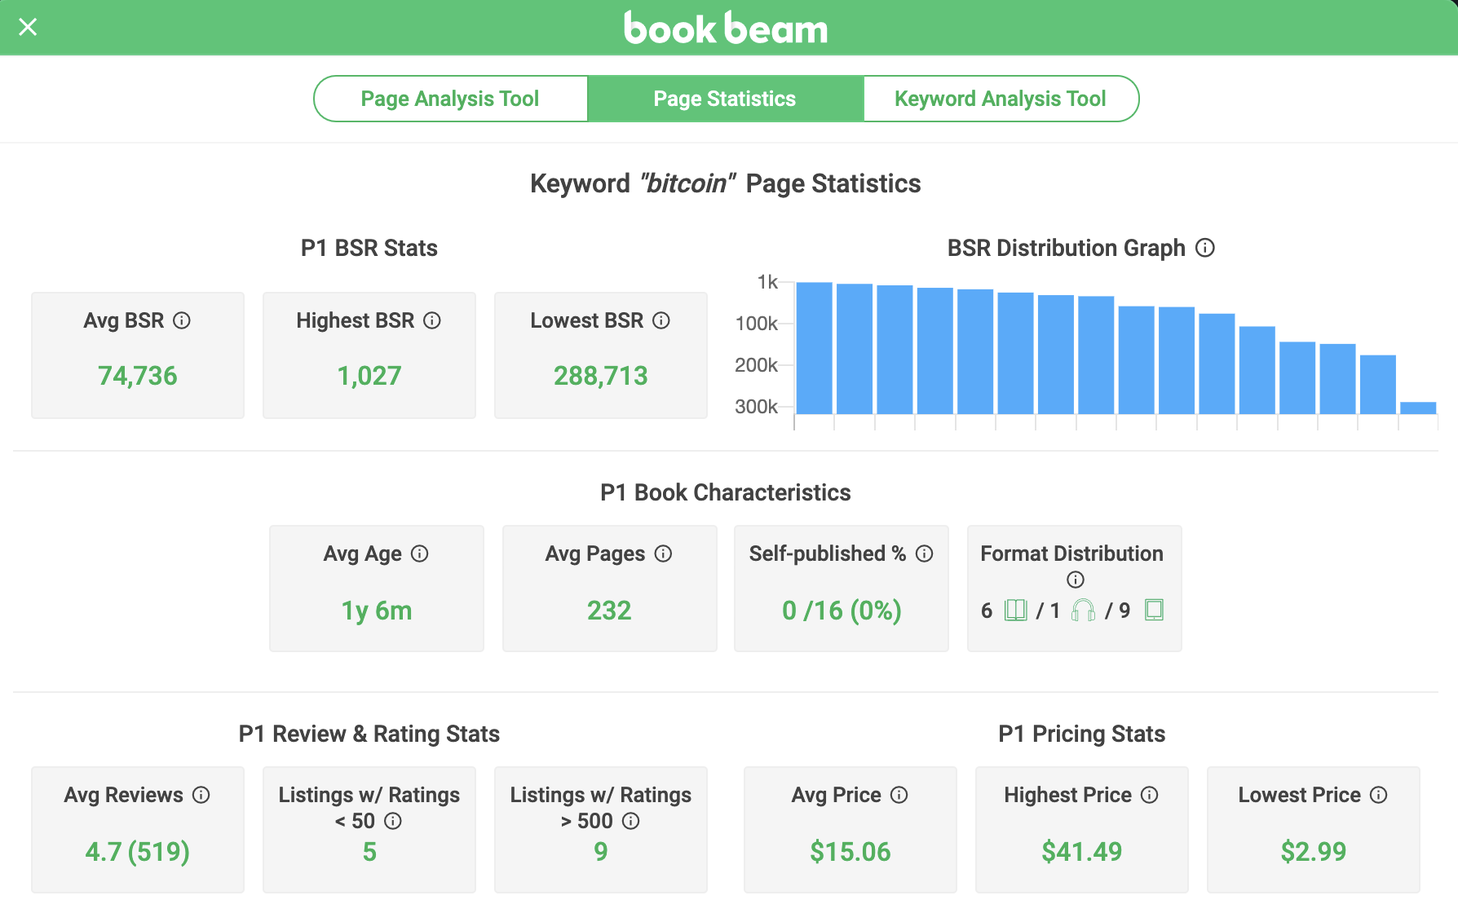Click the Lowest Price info icon
This screenshot has width=1458, height=913.
[x=1378, y=796]
